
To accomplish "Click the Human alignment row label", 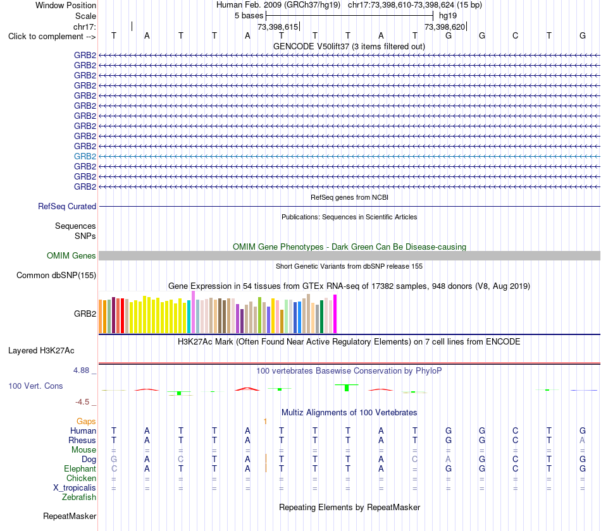I will [x=83, y=430].
